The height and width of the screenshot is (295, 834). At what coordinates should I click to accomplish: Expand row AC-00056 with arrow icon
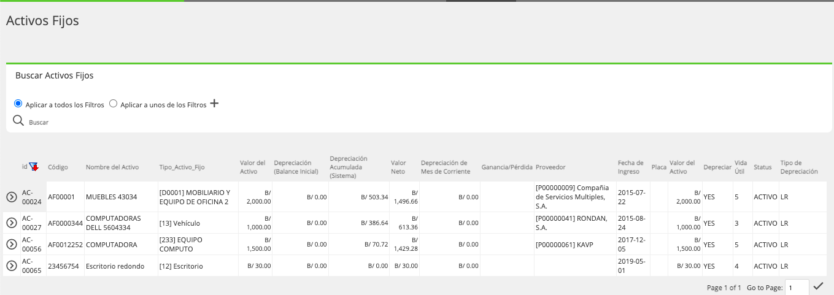tap(11, 244)
